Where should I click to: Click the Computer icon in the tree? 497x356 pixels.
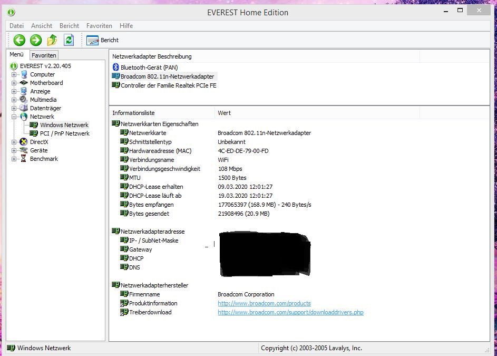click(x=24, y=74)
